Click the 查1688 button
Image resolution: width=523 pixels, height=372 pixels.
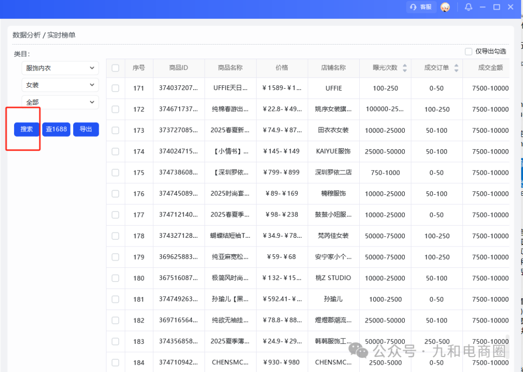[x=56, y=129]
